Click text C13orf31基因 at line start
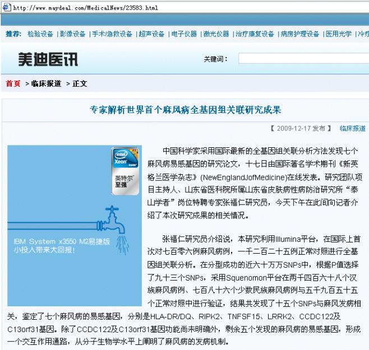This screenshot has height=350, width=369. [x=31, y=329]
